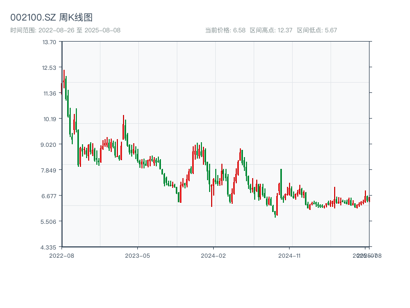Click y-axis label 9.020
The width and height of the screenshot is (410, 308).
point(48,145)
